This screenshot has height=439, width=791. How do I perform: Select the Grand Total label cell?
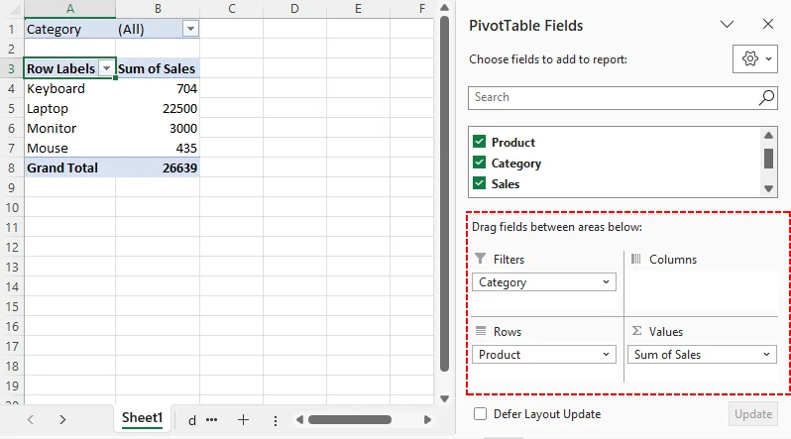(x=69, y=167)
